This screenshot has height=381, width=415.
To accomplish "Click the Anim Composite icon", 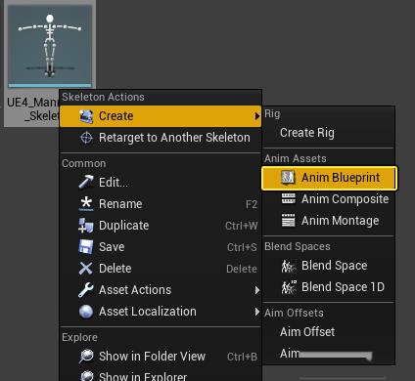I will pyautogui.click(x=288, y=198).
